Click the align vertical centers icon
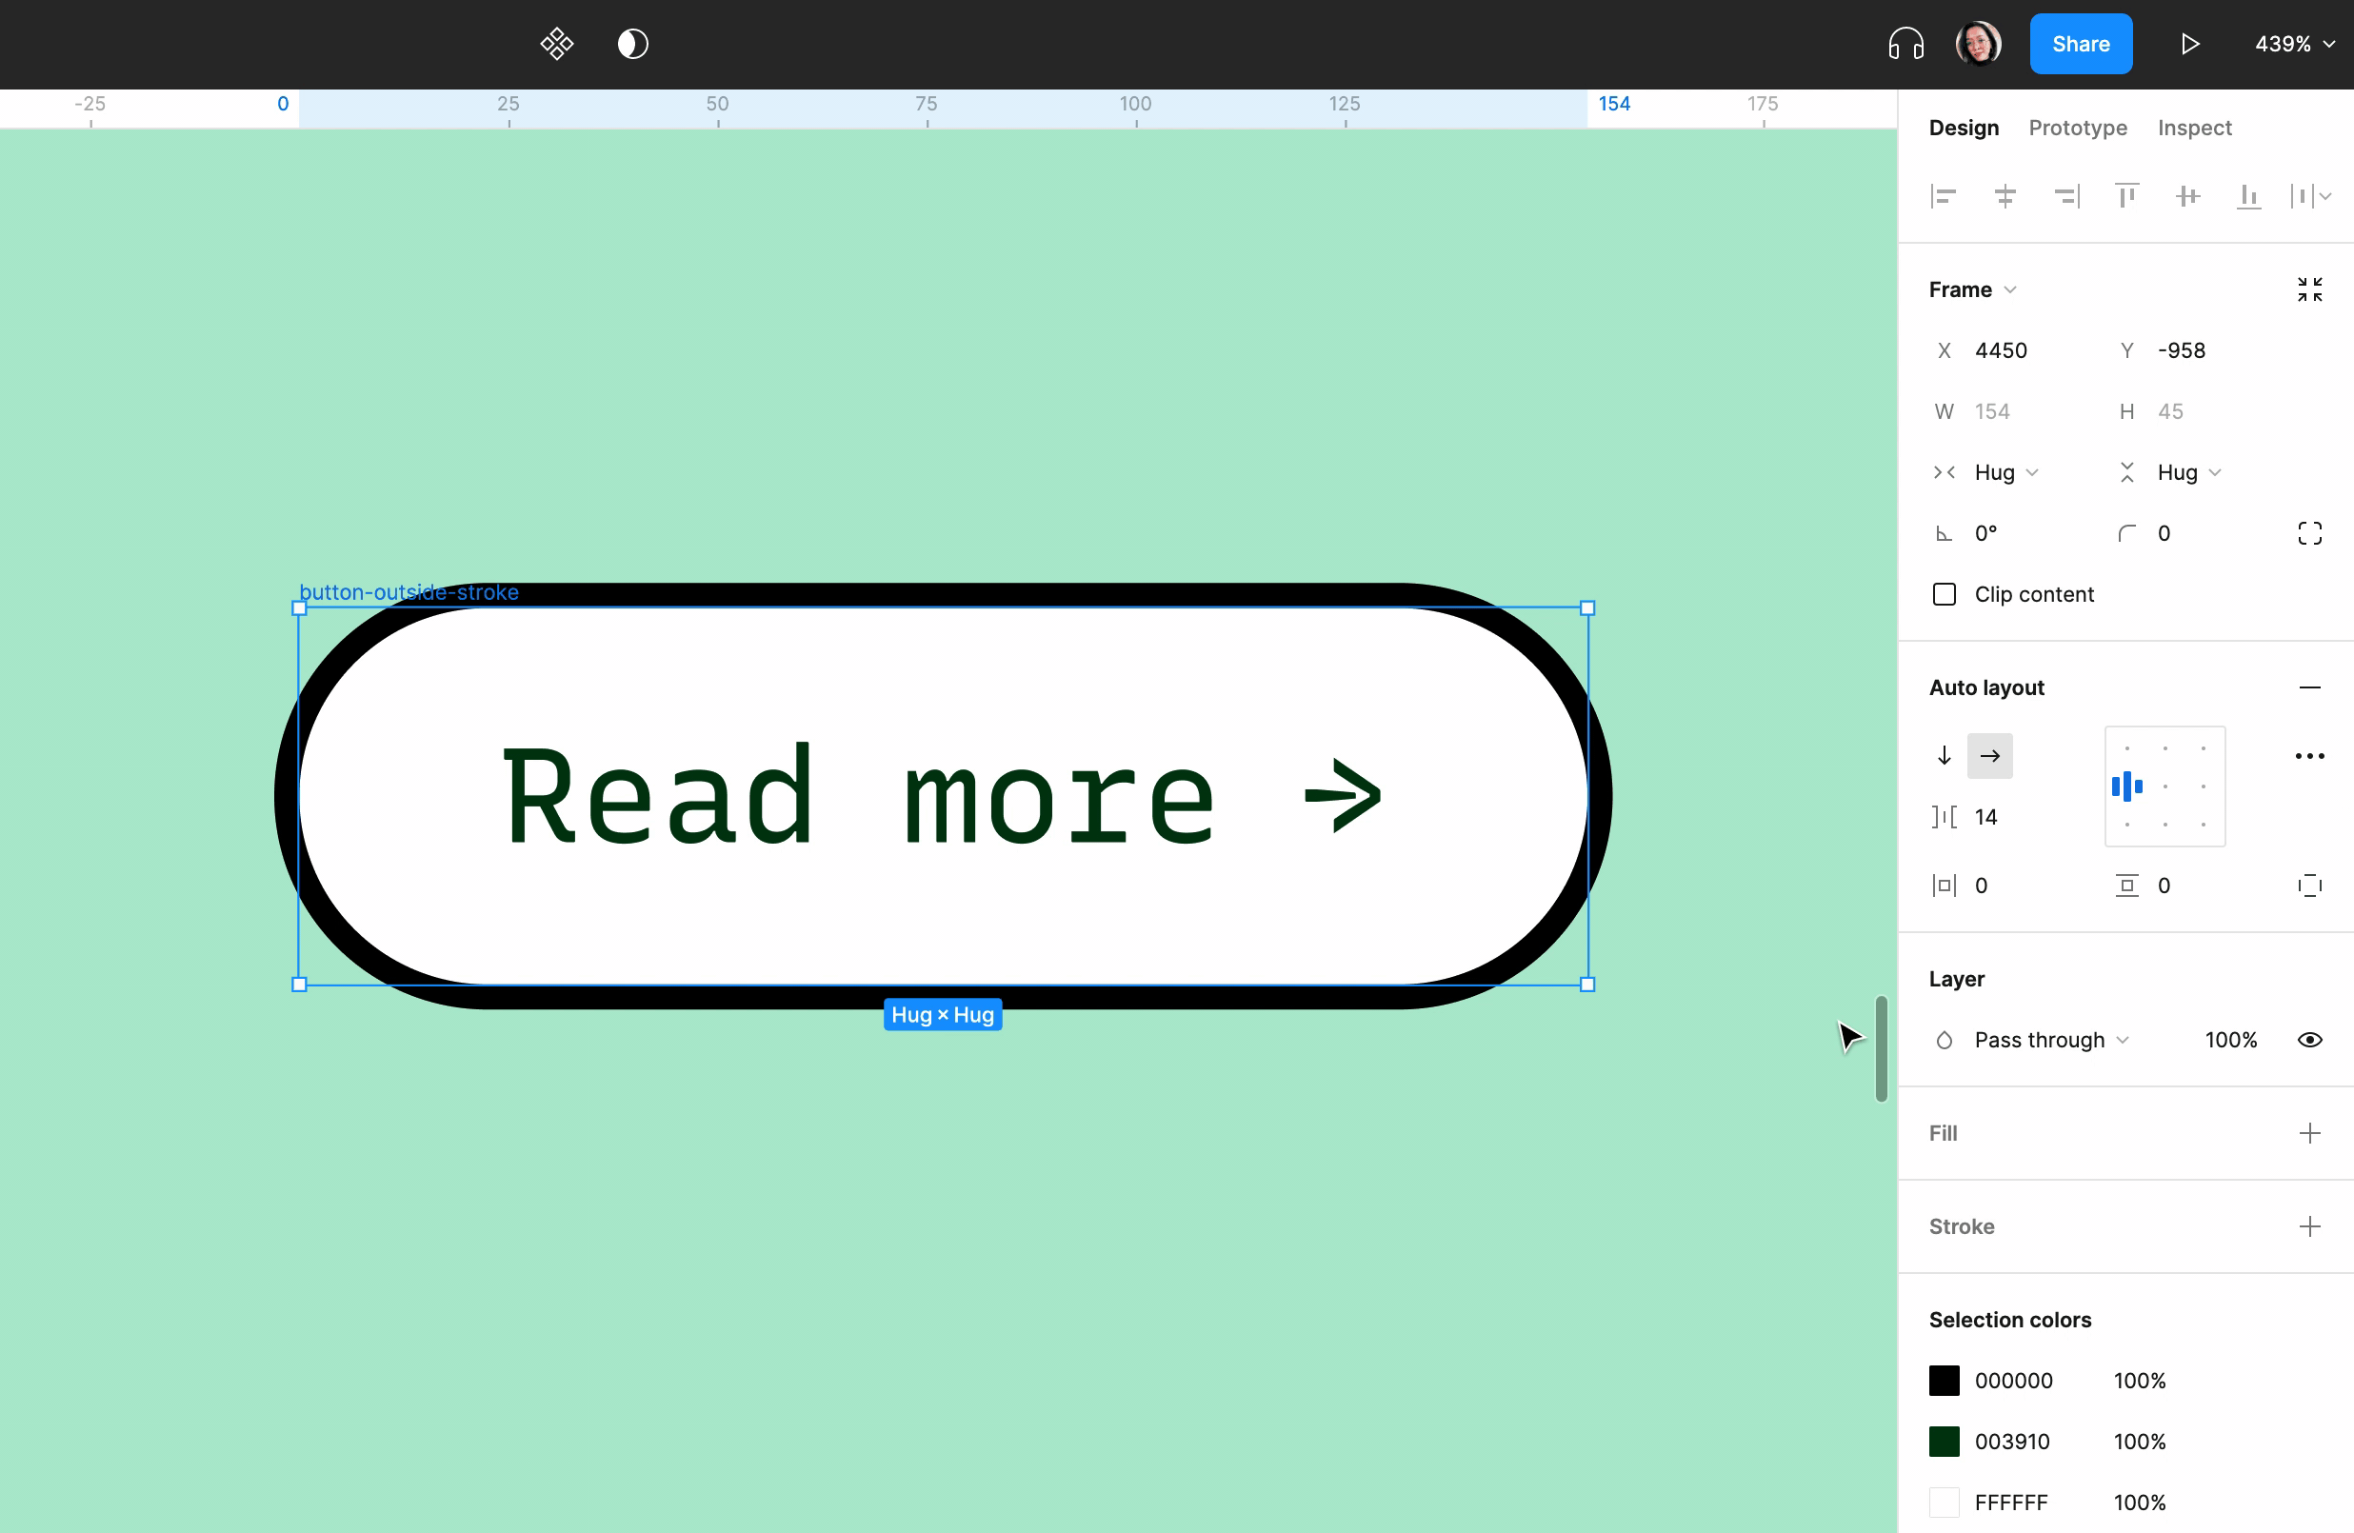 [x=2188, y=196]
